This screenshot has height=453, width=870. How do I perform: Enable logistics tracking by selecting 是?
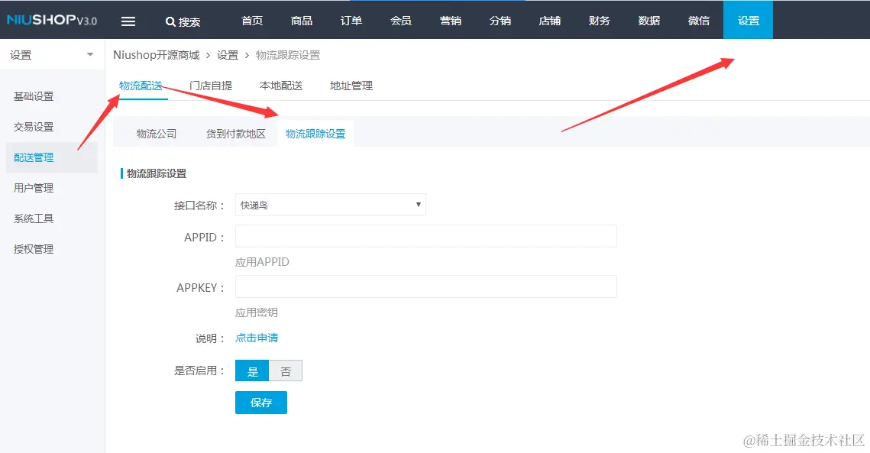point(252,370)
